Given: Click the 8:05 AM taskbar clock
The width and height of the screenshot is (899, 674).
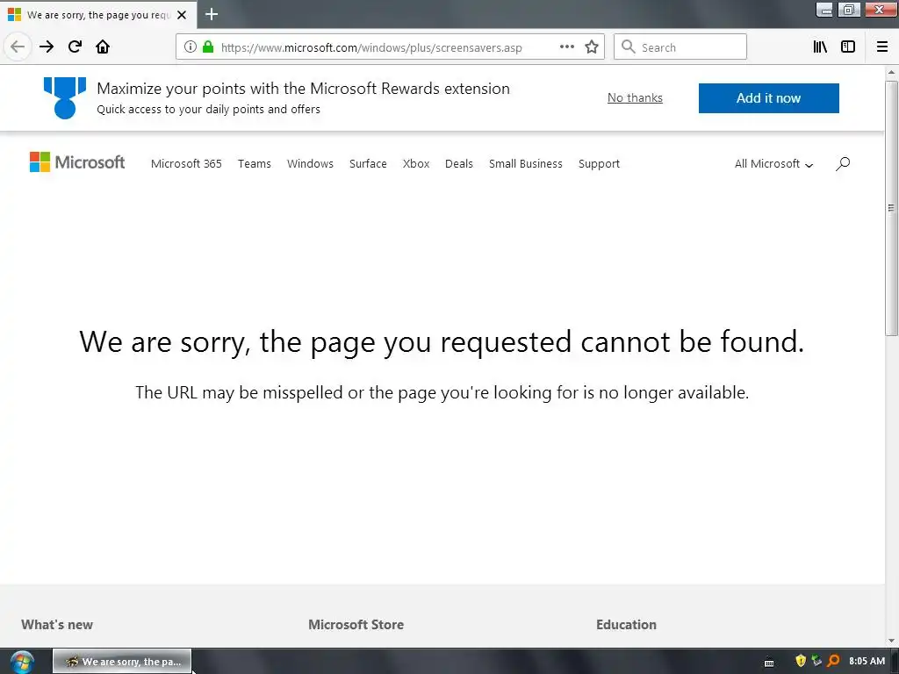Looking at the screenshot, I should pyautogui.click(x=867, y=662).
